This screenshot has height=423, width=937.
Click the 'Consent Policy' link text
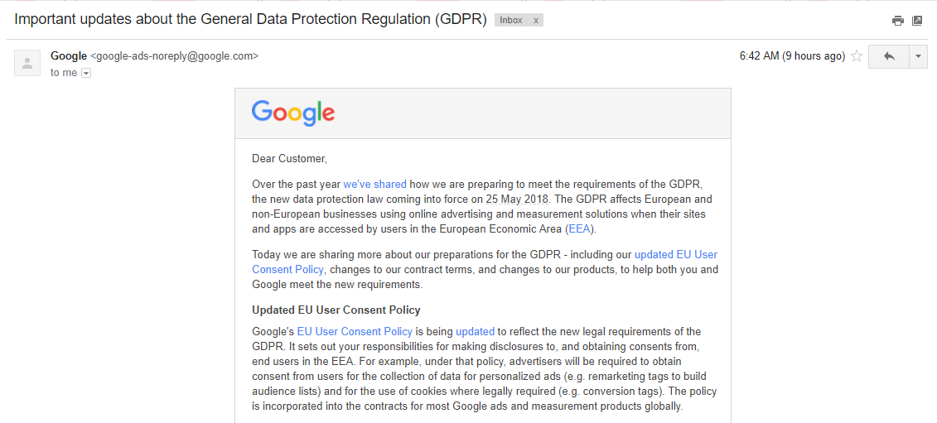click(287, 270)
